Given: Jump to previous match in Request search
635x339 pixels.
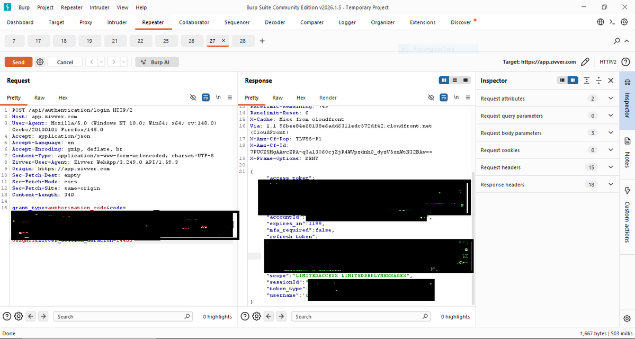Looking at the screenshot, I should point(31,316).
